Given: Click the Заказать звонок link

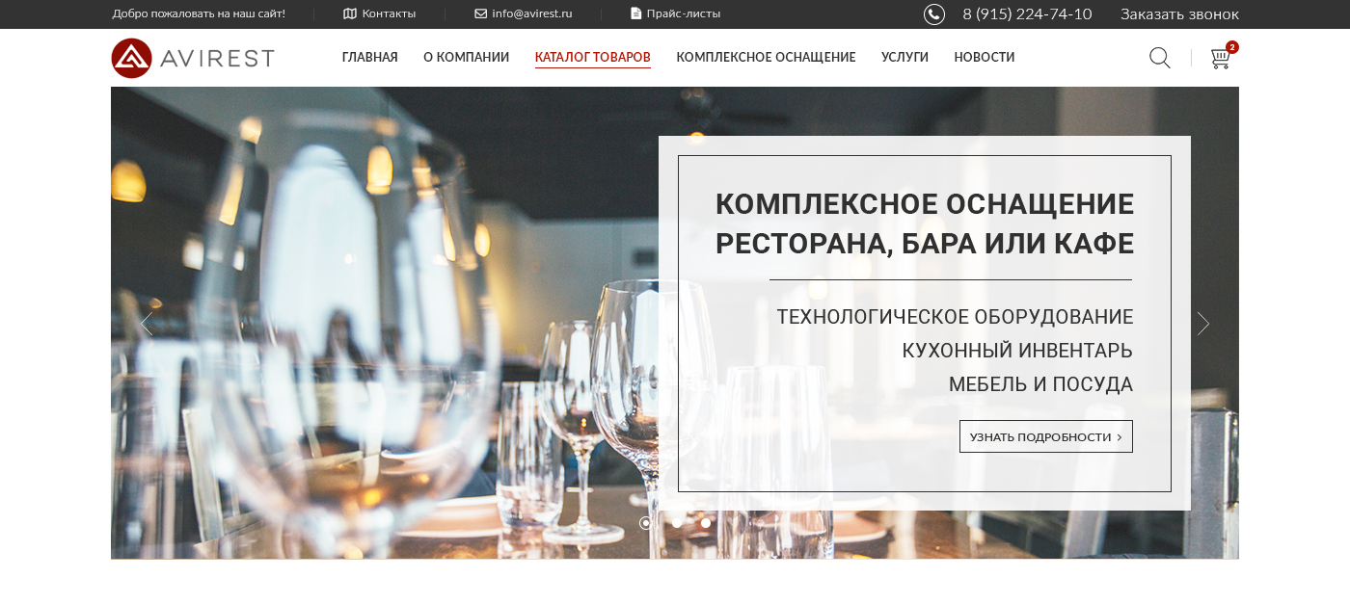Looking at the screenshot, I should tap(1179, 14).
